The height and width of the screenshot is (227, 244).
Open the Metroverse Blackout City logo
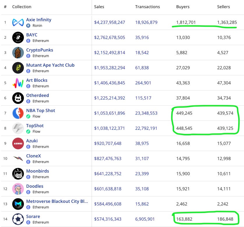click(18, 204)
